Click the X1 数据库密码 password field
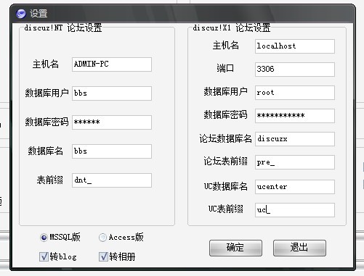Viewport: 364px width, 276px height. (x=295, y=116)
